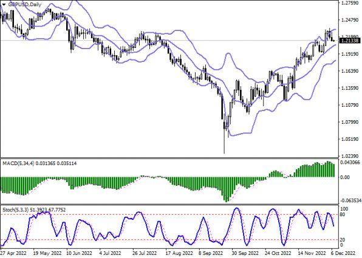Click the 24 Oct 2022 date label

278,253
